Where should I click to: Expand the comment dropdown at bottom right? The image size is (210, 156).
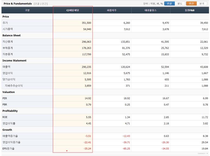point(203,154)
